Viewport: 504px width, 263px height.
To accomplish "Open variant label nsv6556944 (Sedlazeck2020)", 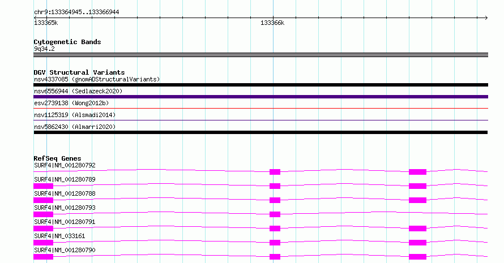I will coord(78,91).
